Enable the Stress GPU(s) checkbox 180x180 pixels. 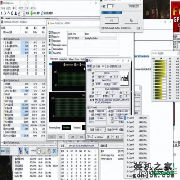[52, 53]
